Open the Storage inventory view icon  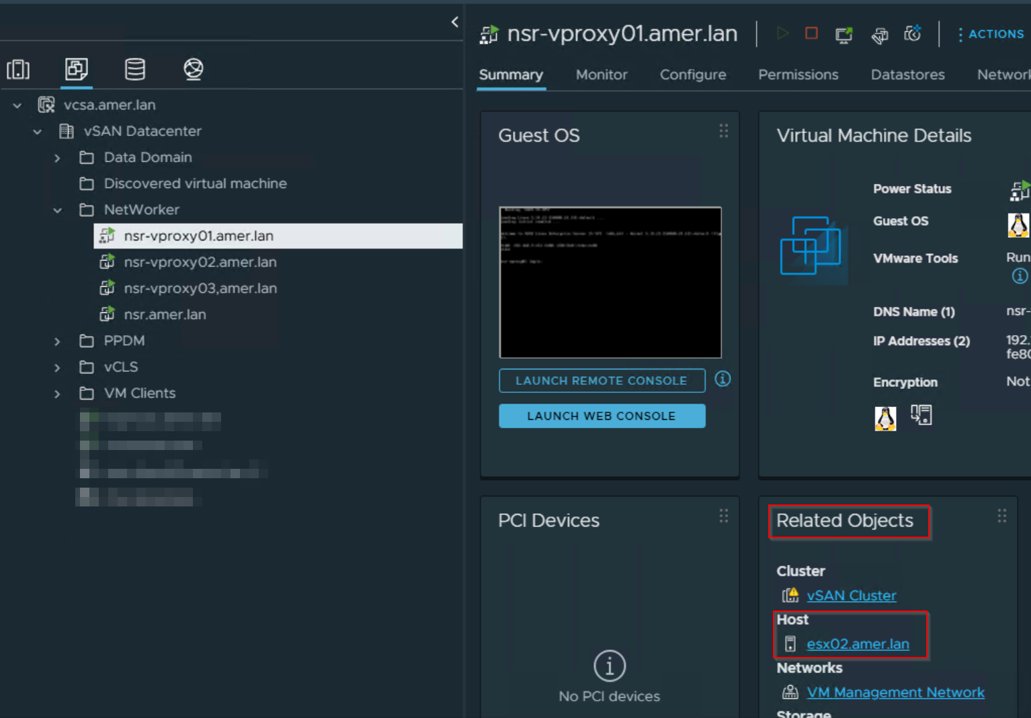point(134,69)
